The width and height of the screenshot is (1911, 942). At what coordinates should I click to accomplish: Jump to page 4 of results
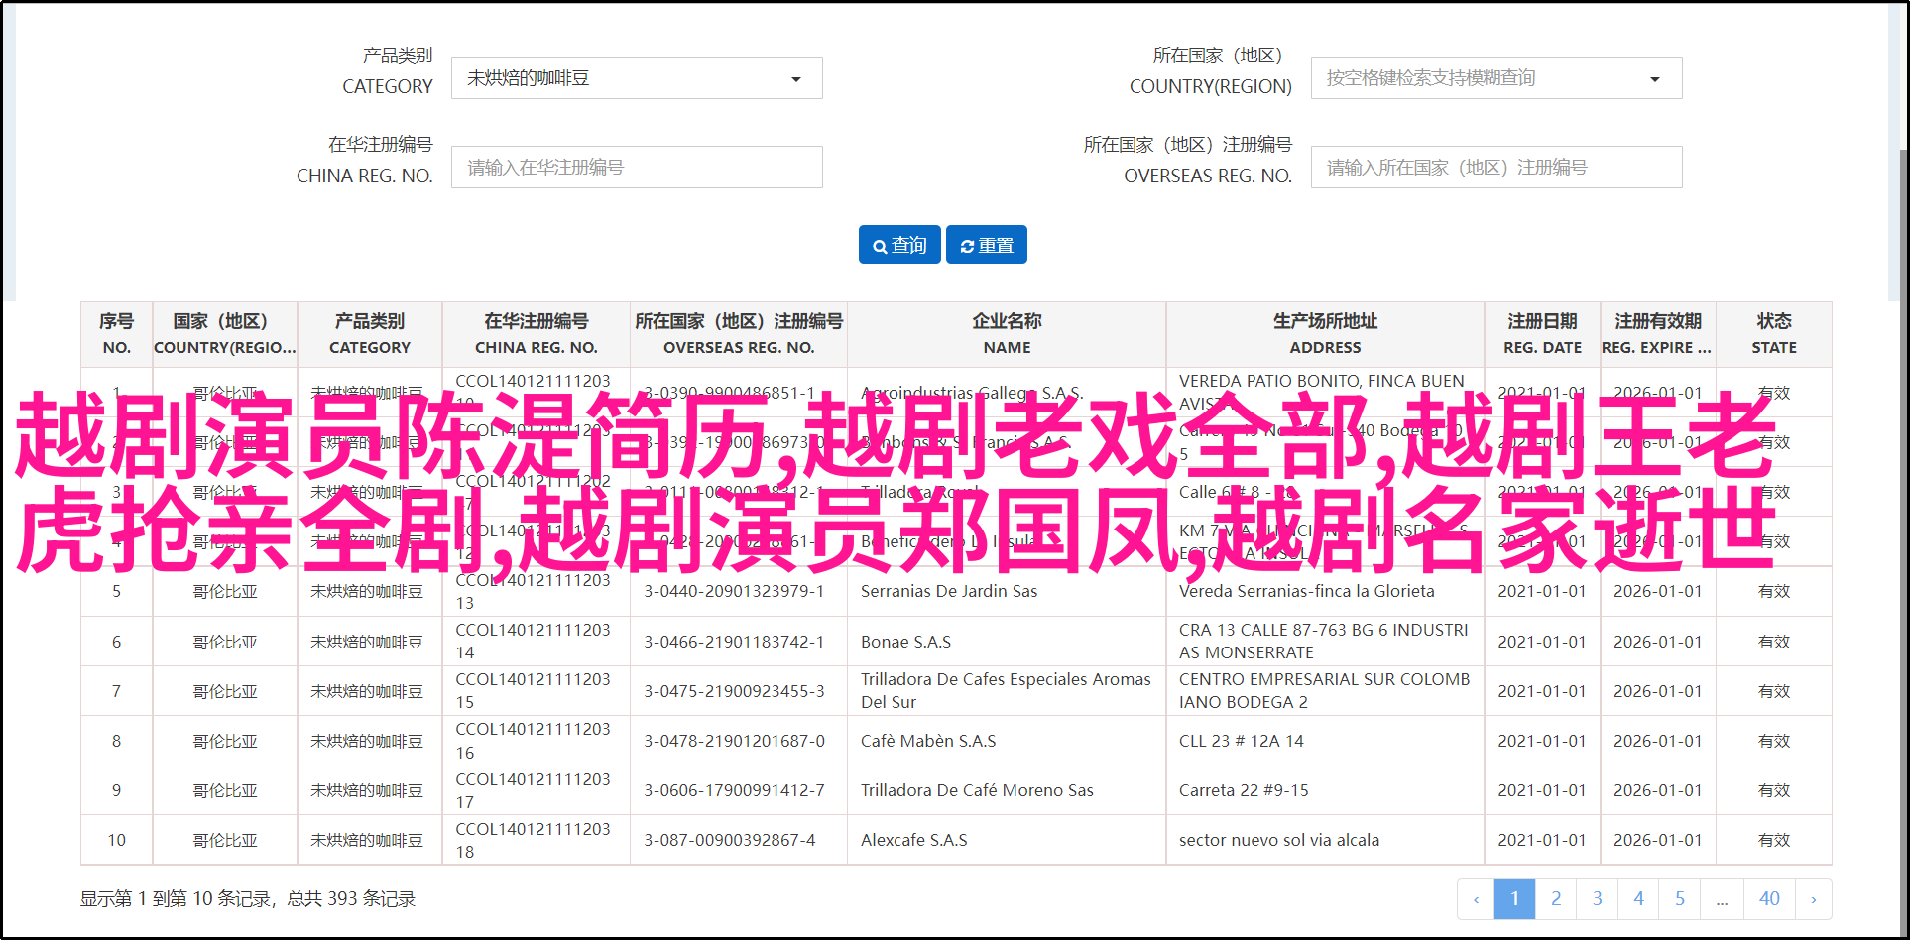[1638, 899]
